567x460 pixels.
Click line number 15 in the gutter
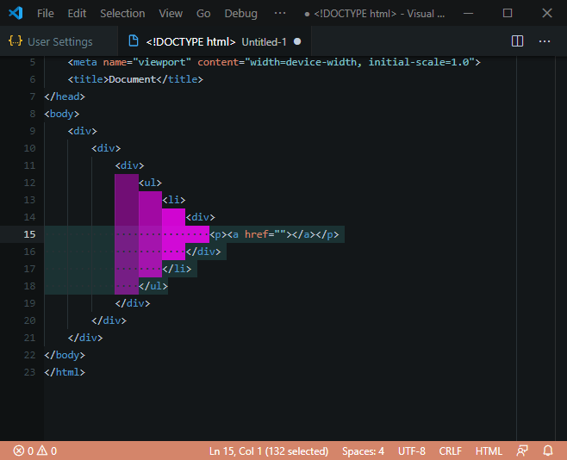tap(29, 234)
